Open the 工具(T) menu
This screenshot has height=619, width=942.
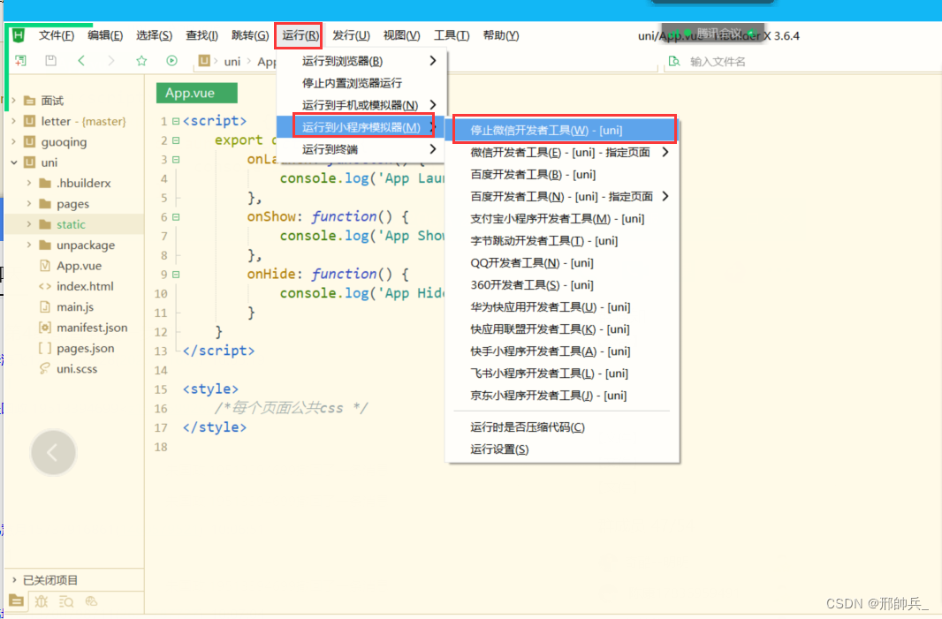point(452,35)
